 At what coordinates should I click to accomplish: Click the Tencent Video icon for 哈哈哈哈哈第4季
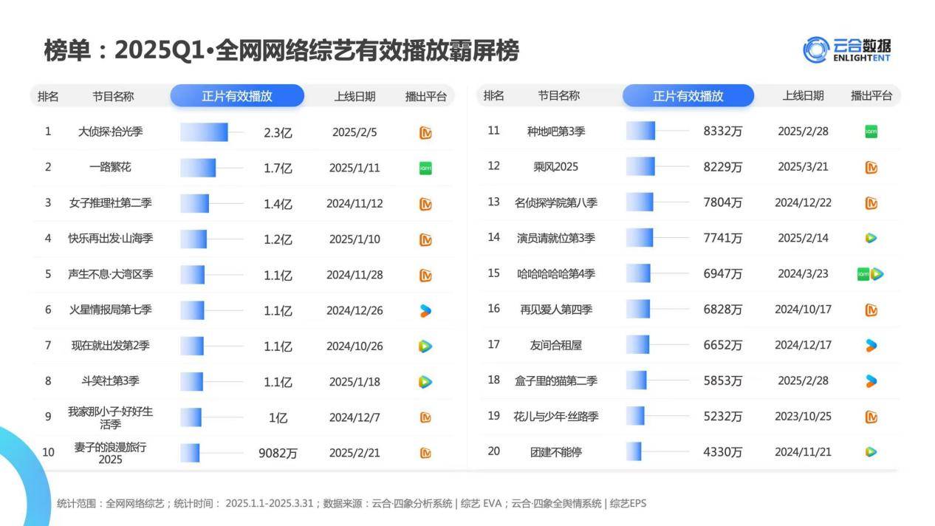(x=877, y=274)
